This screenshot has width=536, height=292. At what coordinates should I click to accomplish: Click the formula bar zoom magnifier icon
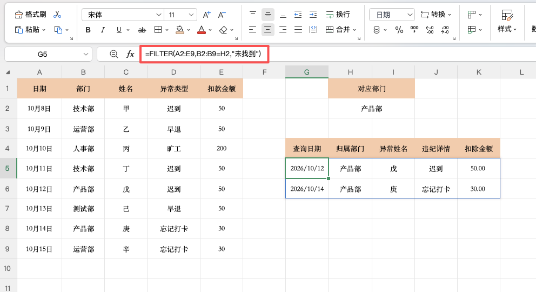pos(114,54)
